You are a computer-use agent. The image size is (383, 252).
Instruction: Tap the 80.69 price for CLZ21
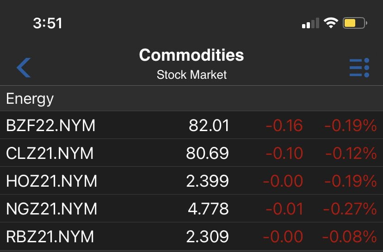[207, 153]
